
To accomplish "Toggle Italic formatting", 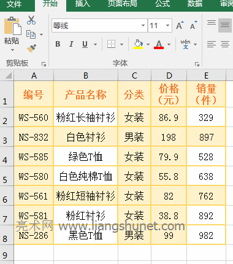I will point(71,44).
